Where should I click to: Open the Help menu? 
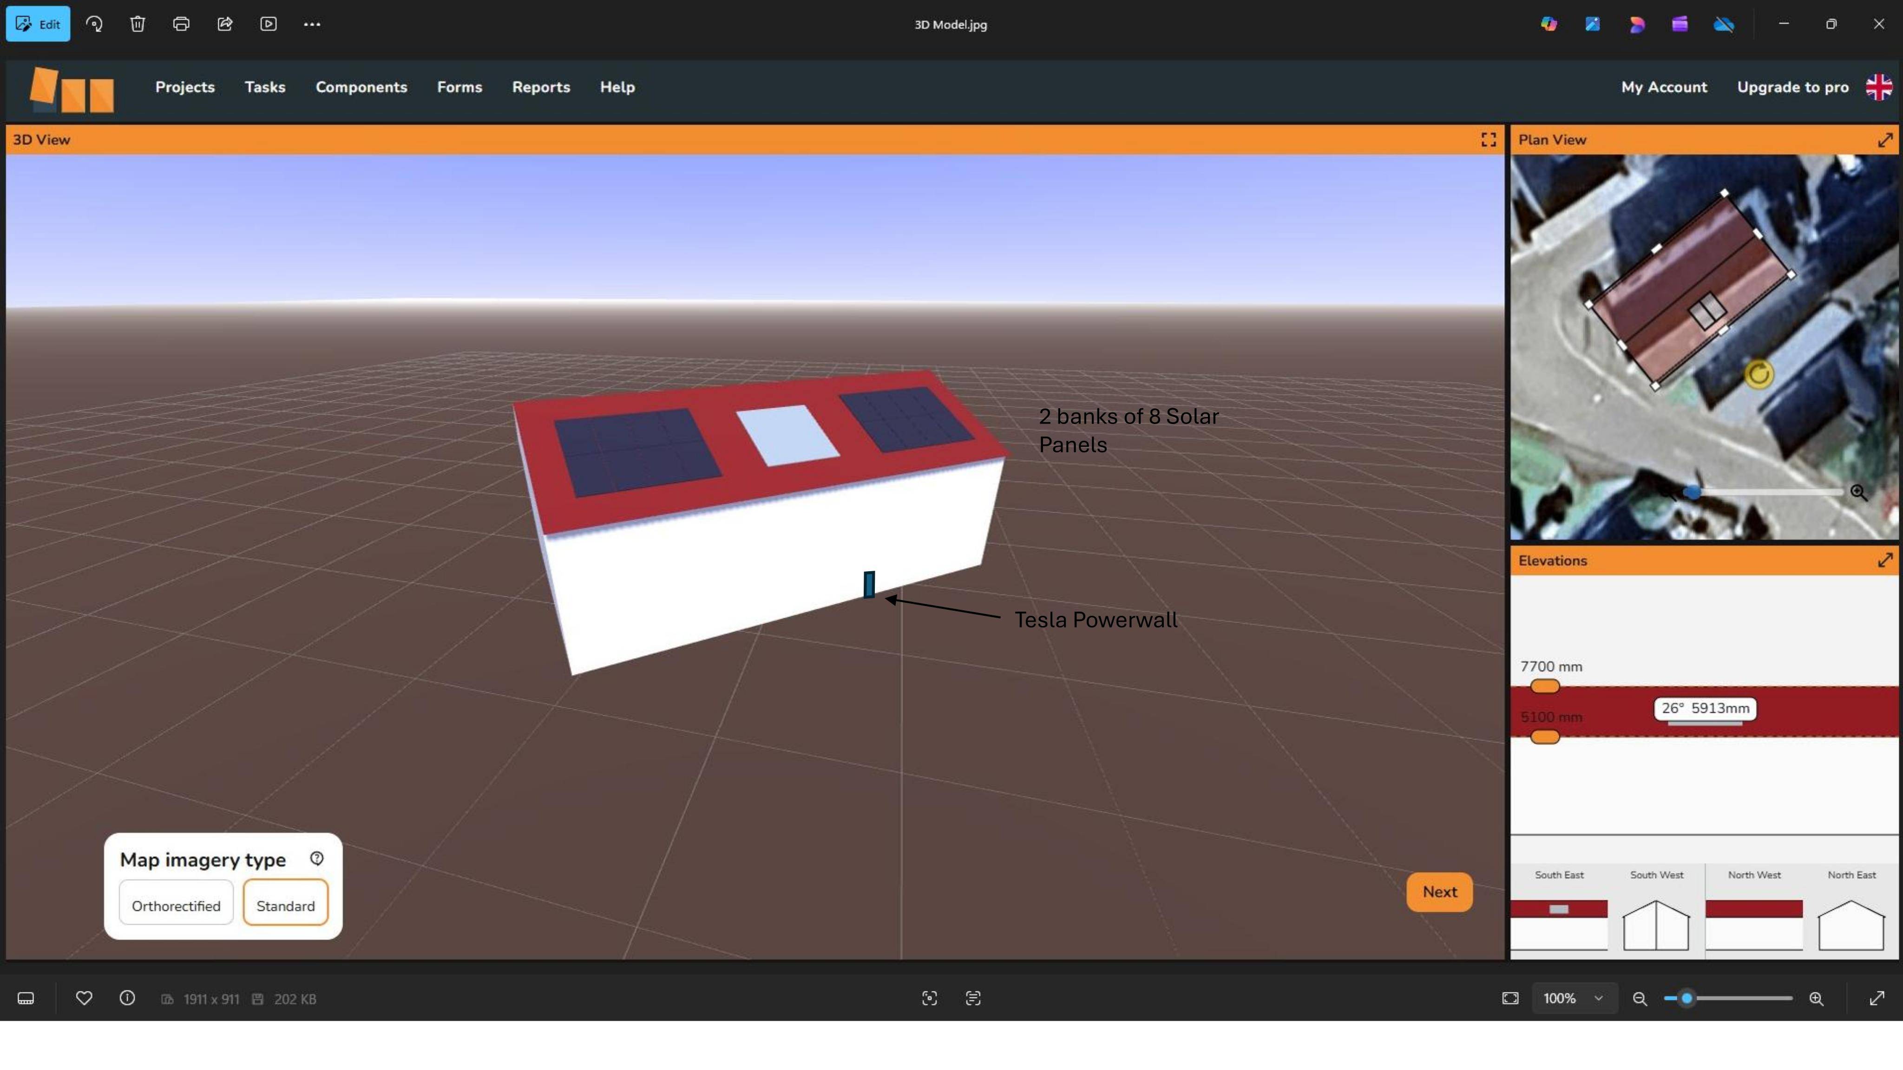click(x=617, y=87)
